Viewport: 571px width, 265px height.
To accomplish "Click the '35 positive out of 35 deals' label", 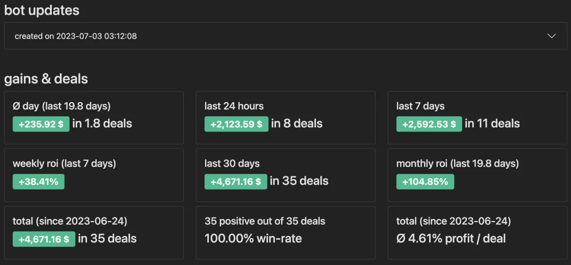I will click(x=265, y=221).
